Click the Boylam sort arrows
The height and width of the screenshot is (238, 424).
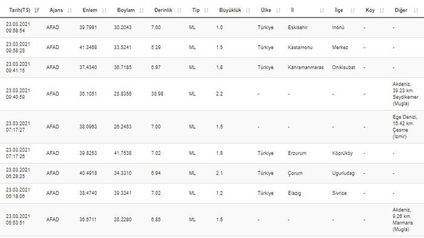(x=142, y=10)
